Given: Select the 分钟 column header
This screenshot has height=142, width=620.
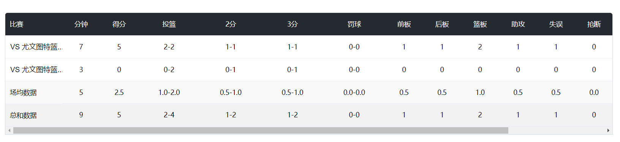Looking at the screenshot, I should [81, 24].
